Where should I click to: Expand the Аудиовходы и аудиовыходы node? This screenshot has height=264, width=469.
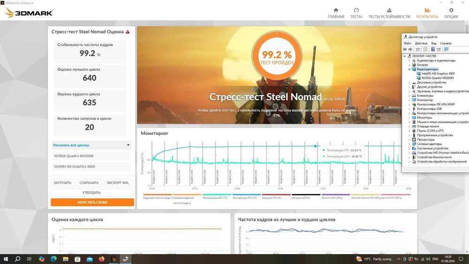[x=409, y=60]
